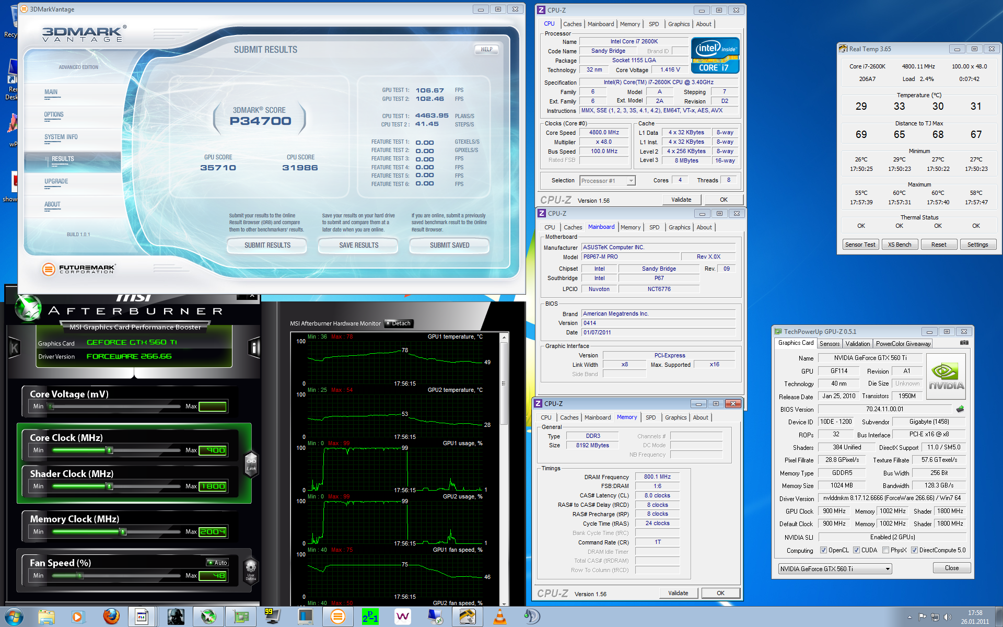Detach the Afterburner Hardware Monitor
Viewport: 1003px width, 627px height.
tap(399, 323)
